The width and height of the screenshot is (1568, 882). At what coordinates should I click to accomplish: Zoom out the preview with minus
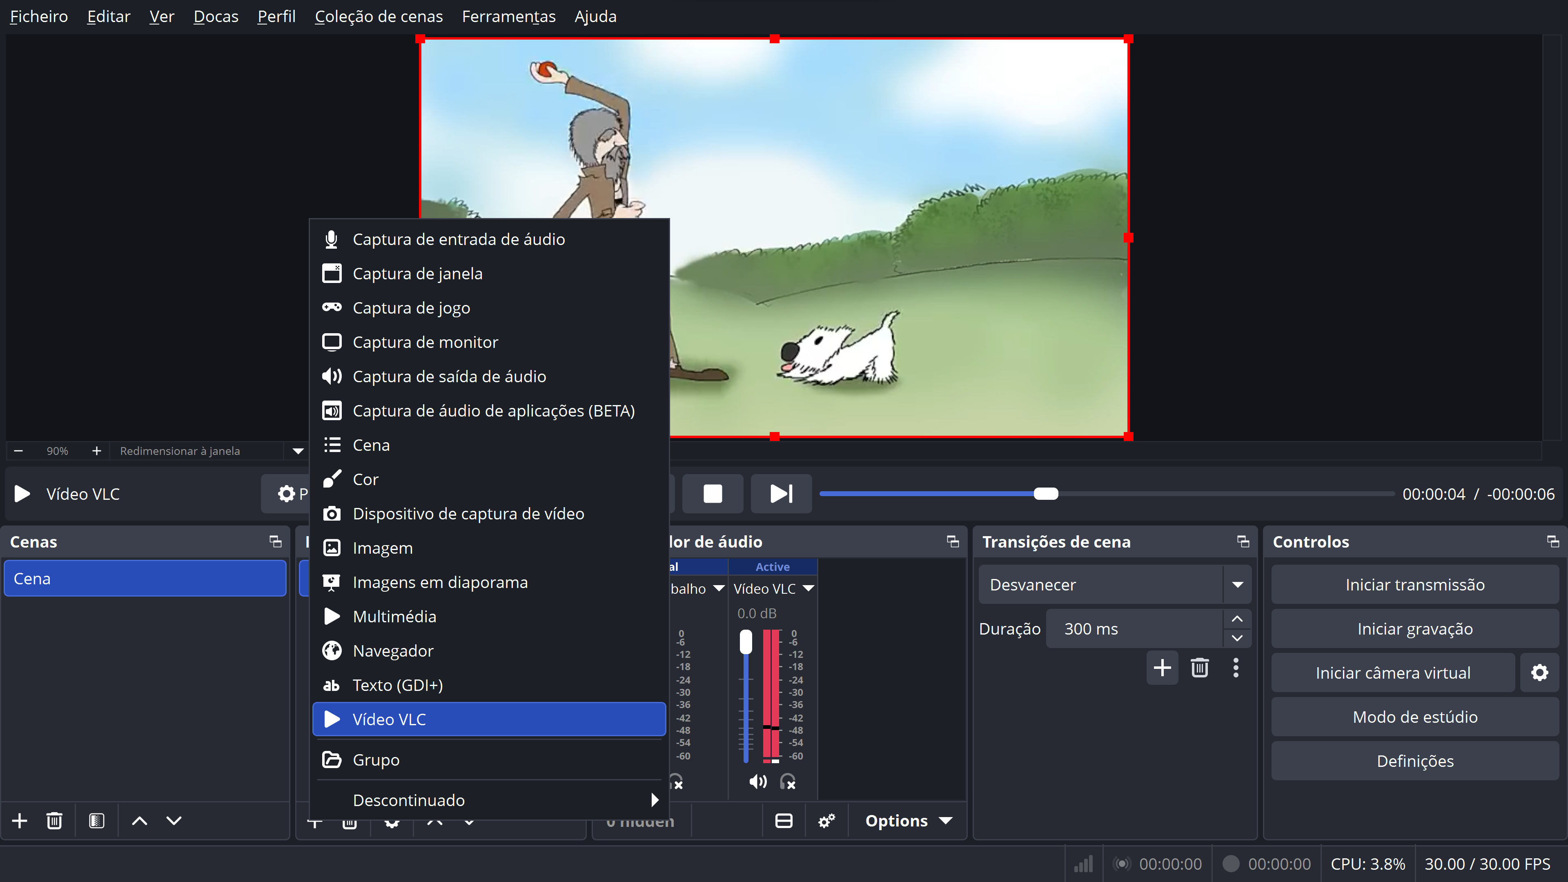18,451
